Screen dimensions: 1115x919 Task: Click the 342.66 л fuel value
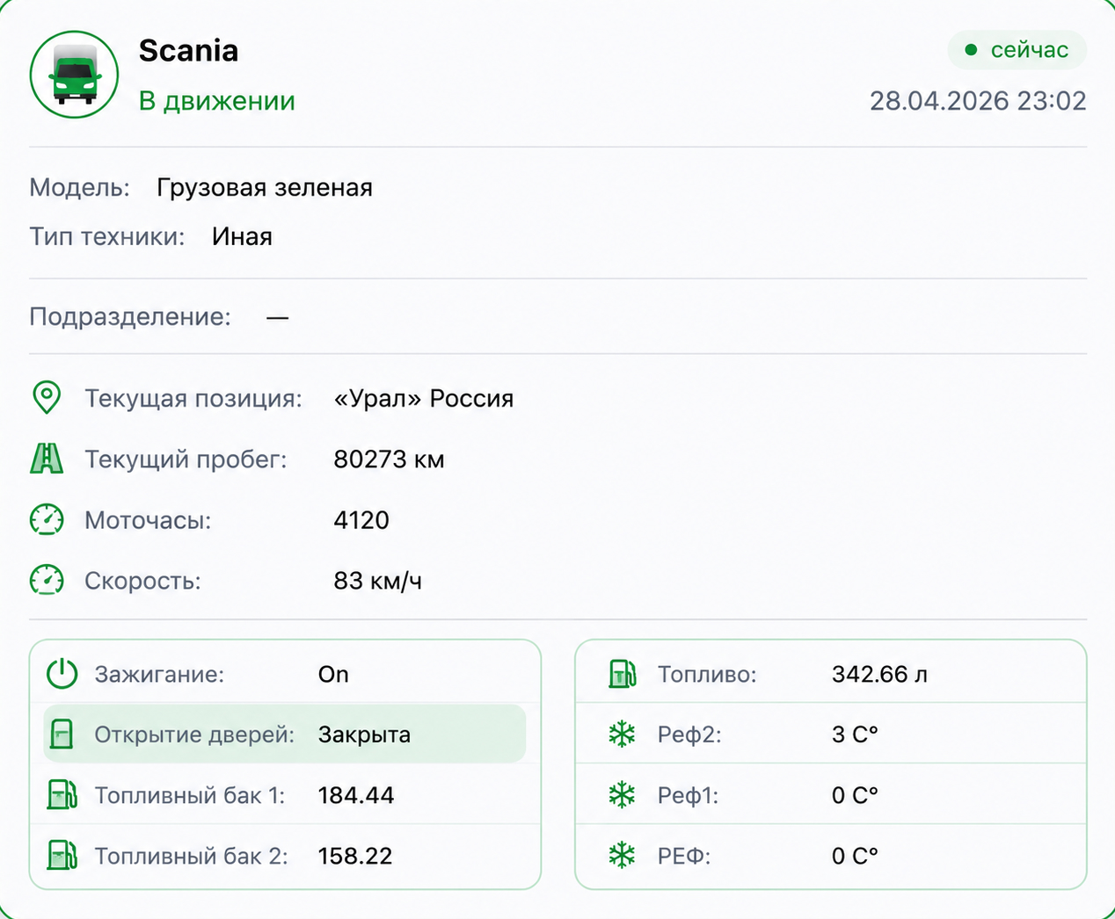click(x=879, y=674)
